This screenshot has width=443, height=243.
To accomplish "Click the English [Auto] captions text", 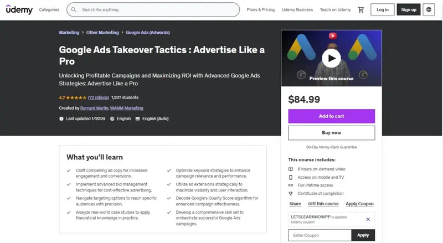I will 156,118.
